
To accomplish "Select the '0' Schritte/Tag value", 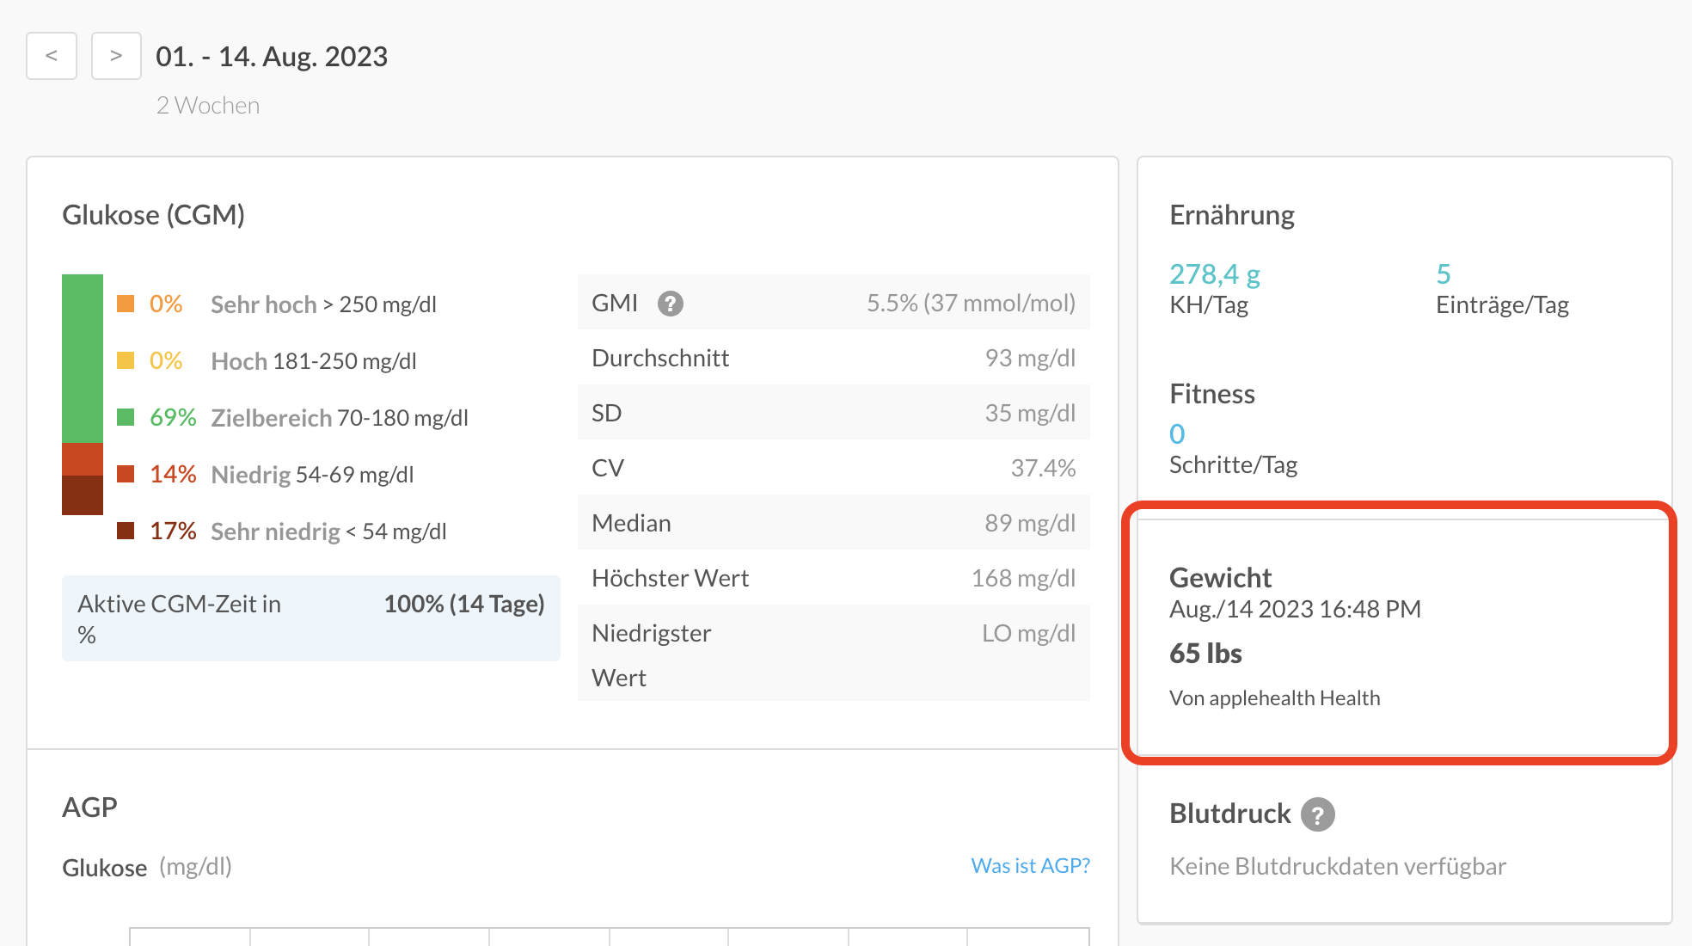I will (1177, 434).
